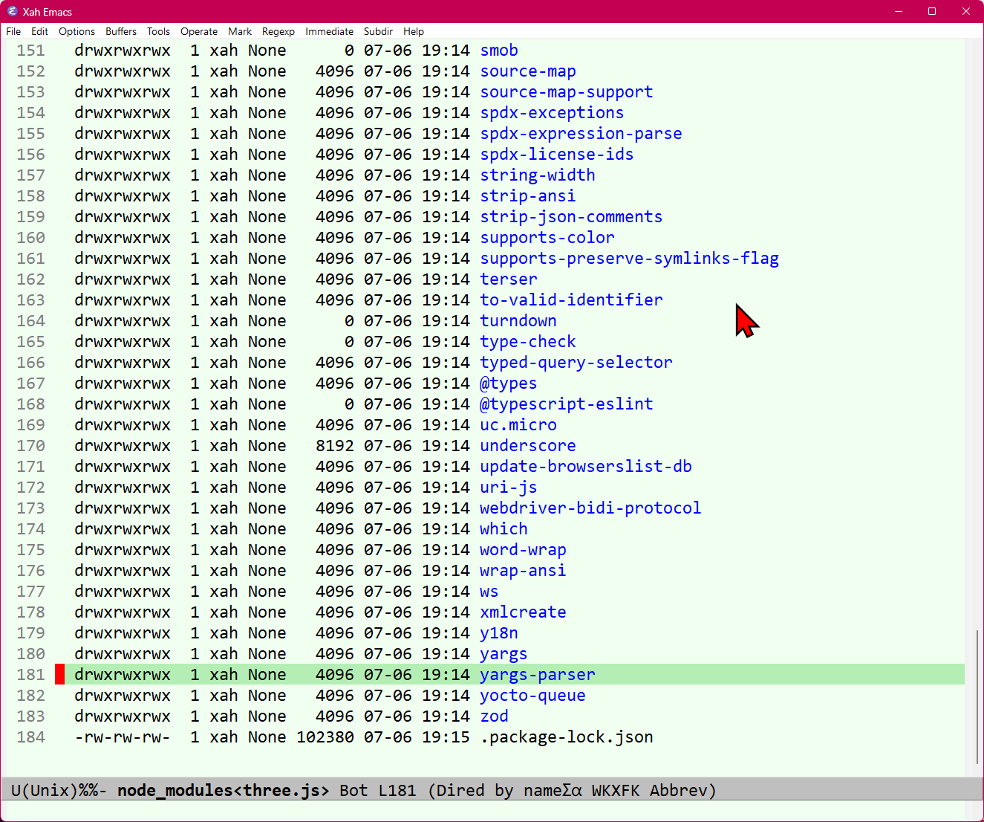Click permissions -rw-rw-rw- on line 184
984x822 pixels.
[123, 737]
